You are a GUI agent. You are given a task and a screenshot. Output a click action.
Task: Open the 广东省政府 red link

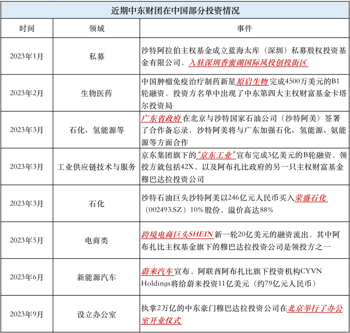point(161,118)
